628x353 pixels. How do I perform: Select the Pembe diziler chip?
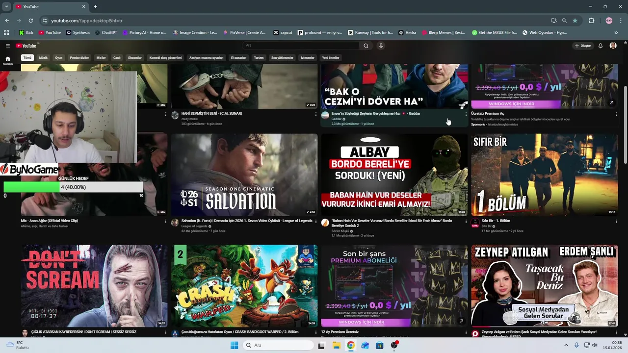[x=79, y=58]
